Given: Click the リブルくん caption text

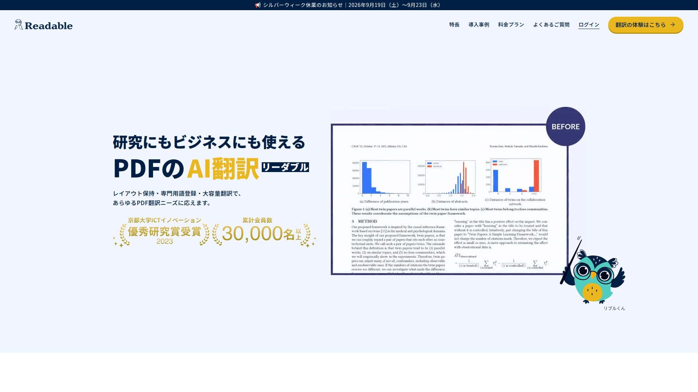Looking at the screenshot, I should [x=614, y=308].
